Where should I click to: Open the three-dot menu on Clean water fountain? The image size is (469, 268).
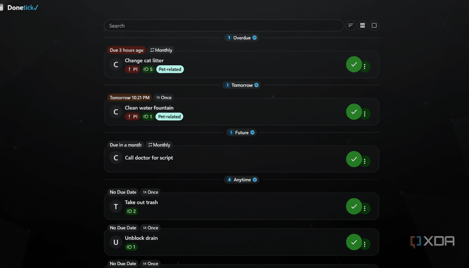click(x=365, y=113)
